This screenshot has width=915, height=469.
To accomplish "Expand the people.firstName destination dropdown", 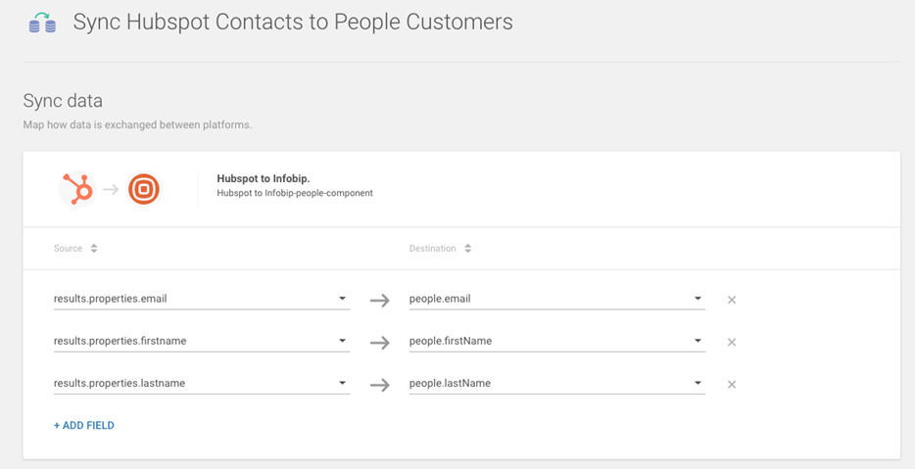I will point(698,341).
